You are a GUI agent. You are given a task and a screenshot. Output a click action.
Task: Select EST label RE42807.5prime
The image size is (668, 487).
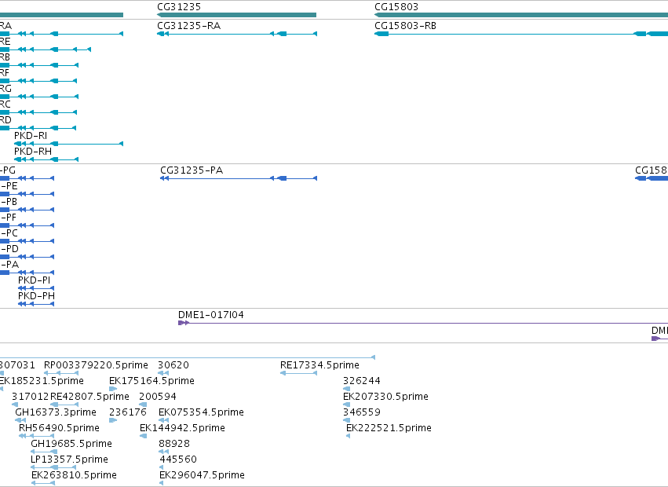click(89, 397)
